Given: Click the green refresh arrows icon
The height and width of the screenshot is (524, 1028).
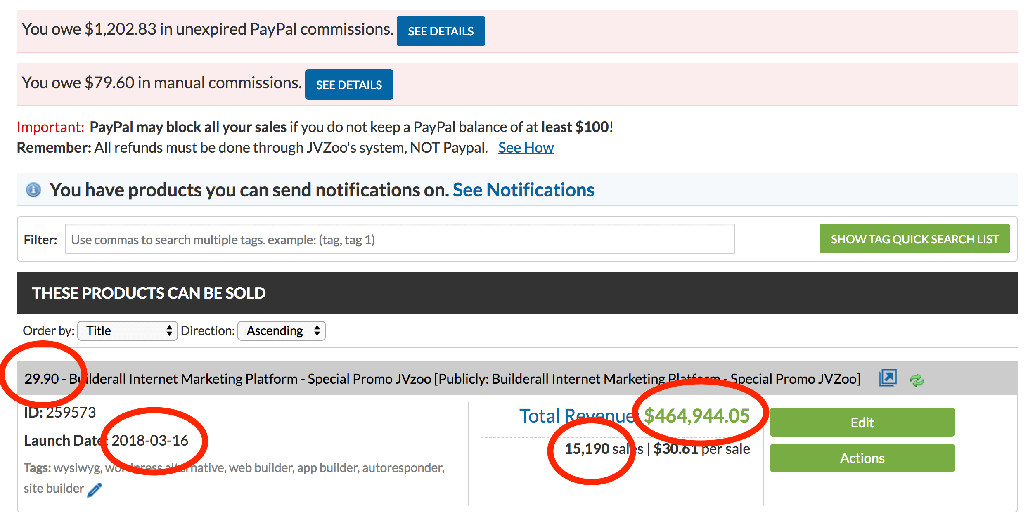Looking at the screenshot, I should pos(917,380).
